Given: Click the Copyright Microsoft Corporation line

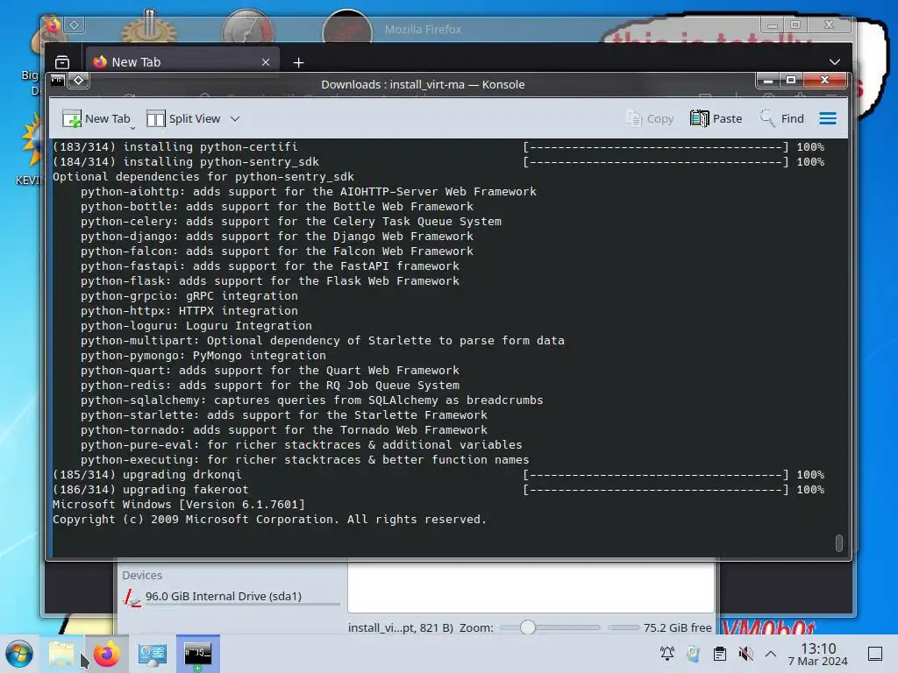Looking at the screenshot, I should coord(270,519).
